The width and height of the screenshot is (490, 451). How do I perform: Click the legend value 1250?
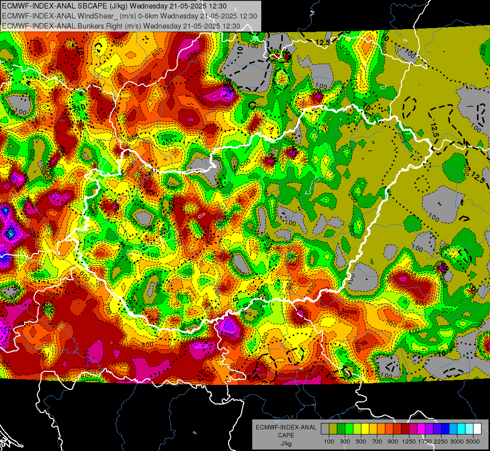[409, 441]
